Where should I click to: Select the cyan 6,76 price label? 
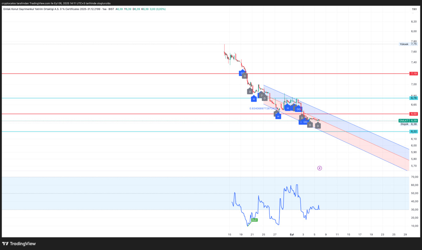[414, 98]
